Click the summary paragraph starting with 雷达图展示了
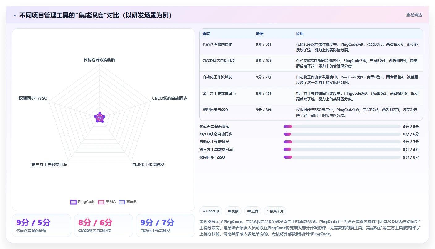 point(311,228)
